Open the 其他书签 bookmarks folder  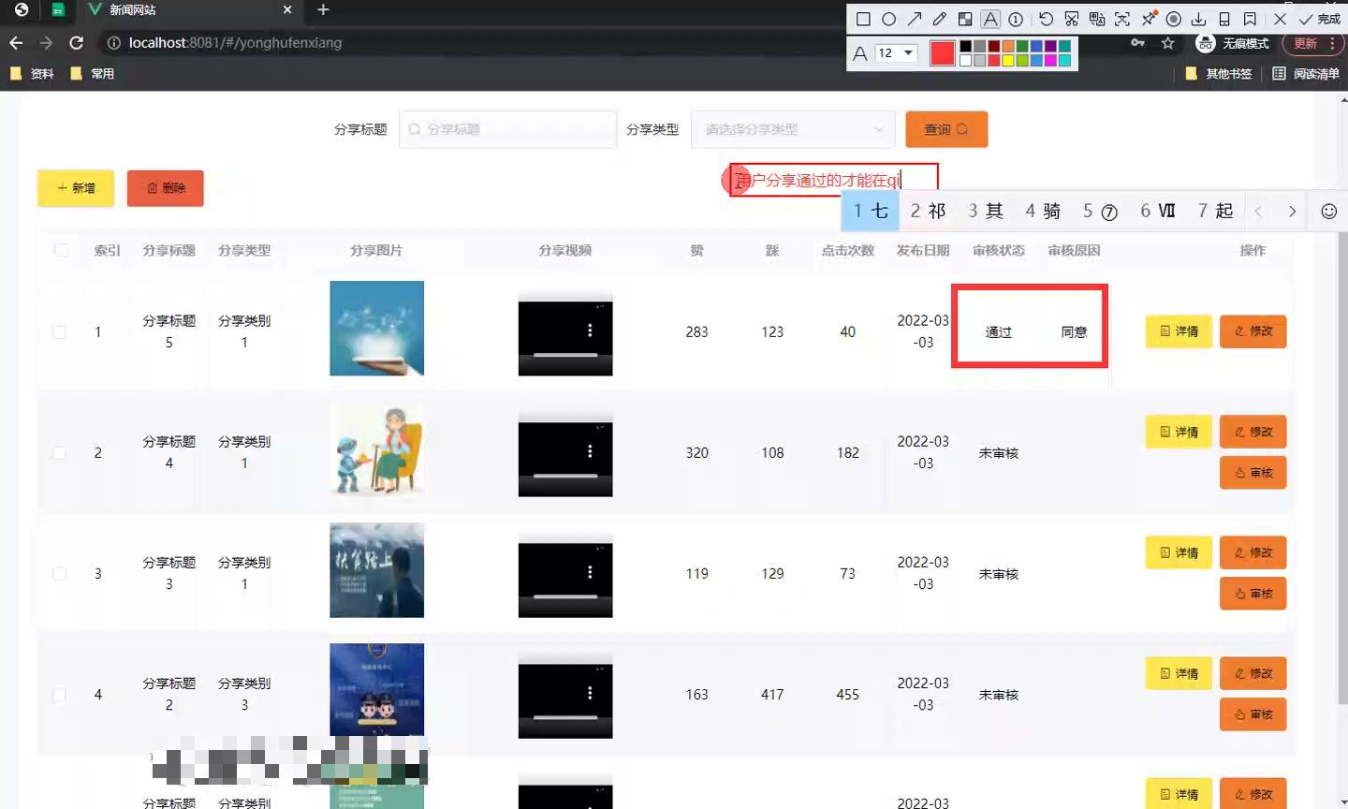1219,73
